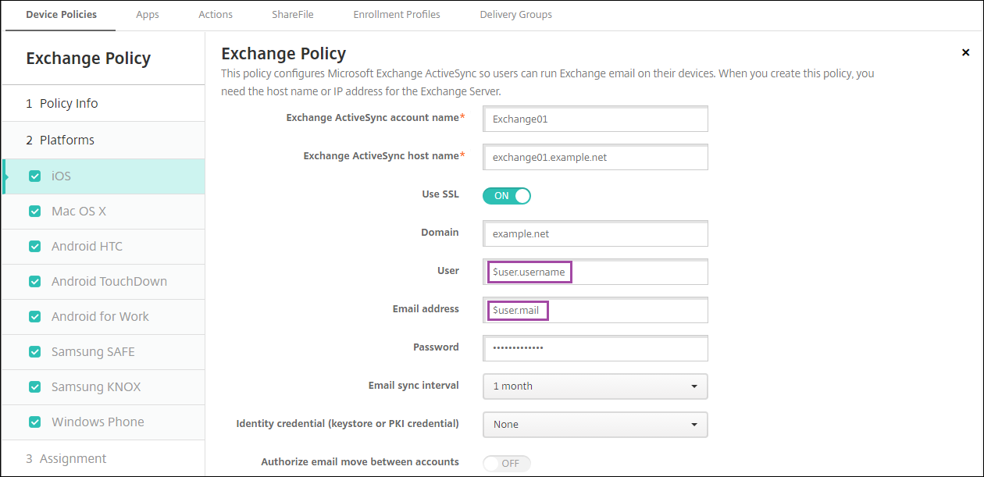
Task: Click the Exchange ActiveSync account name field
Action: [595, 119]
